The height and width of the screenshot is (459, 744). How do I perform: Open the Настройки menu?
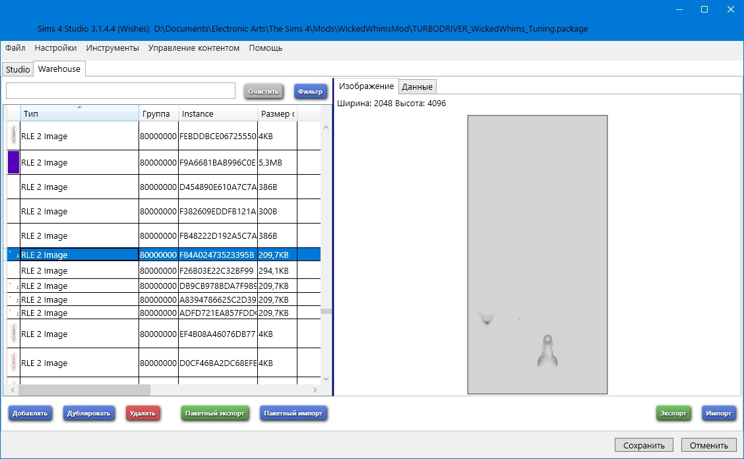[x=55, y=48]
